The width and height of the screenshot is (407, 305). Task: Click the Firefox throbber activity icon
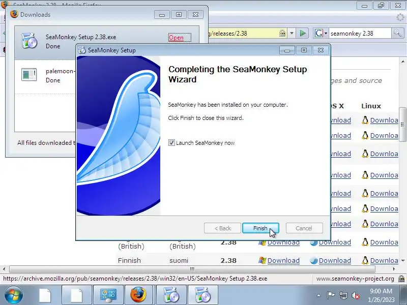[x=400, y=17]
